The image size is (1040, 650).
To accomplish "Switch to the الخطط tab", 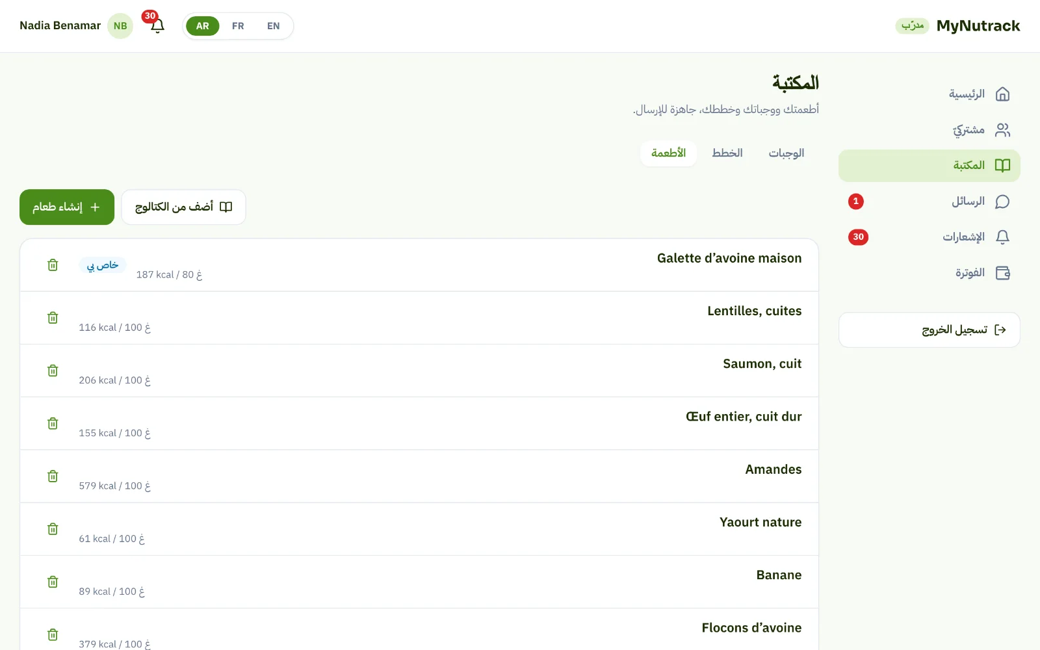I will [x=727, y=153].
